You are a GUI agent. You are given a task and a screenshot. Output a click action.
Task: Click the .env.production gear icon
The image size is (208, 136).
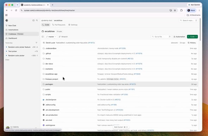[x=43, y=115]
